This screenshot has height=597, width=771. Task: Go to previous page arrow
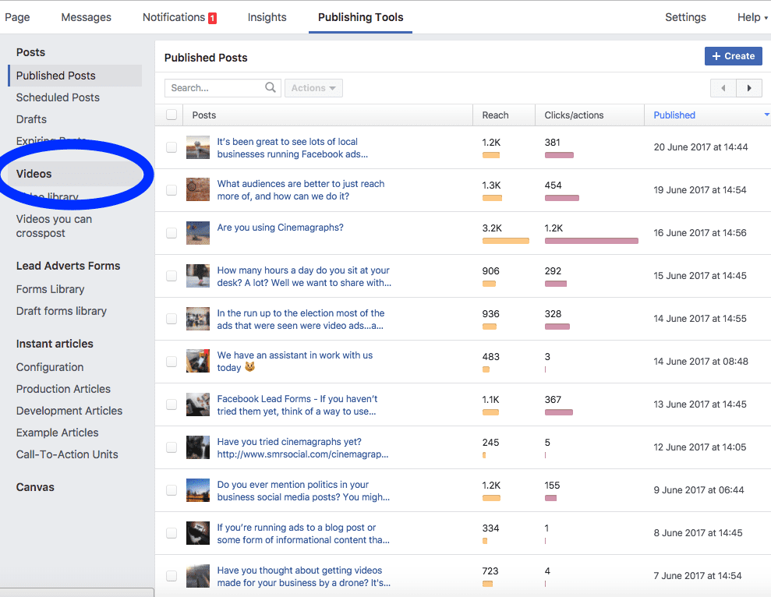[723, 88]
